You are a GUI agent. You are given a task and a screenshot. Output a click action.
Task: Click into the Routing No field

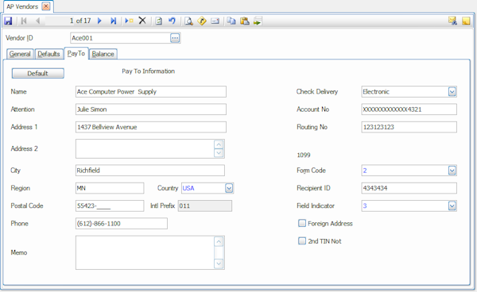409,127
